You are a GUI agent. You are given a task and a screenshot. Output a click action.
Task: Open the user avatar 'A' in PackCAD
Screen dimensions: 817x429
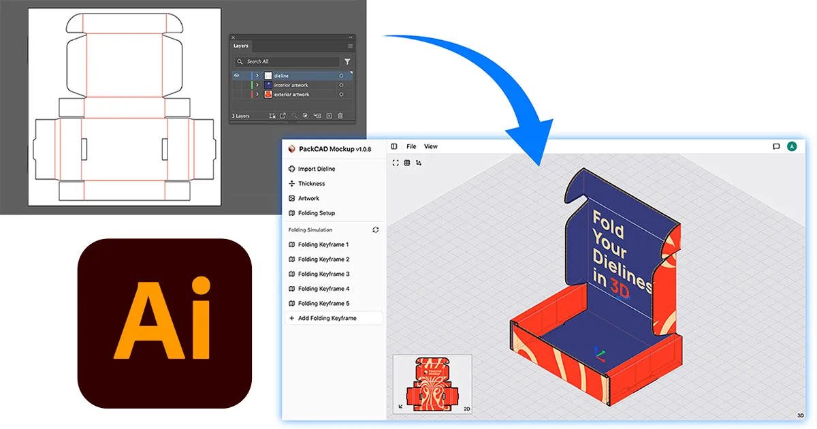(x=792, y=146)
